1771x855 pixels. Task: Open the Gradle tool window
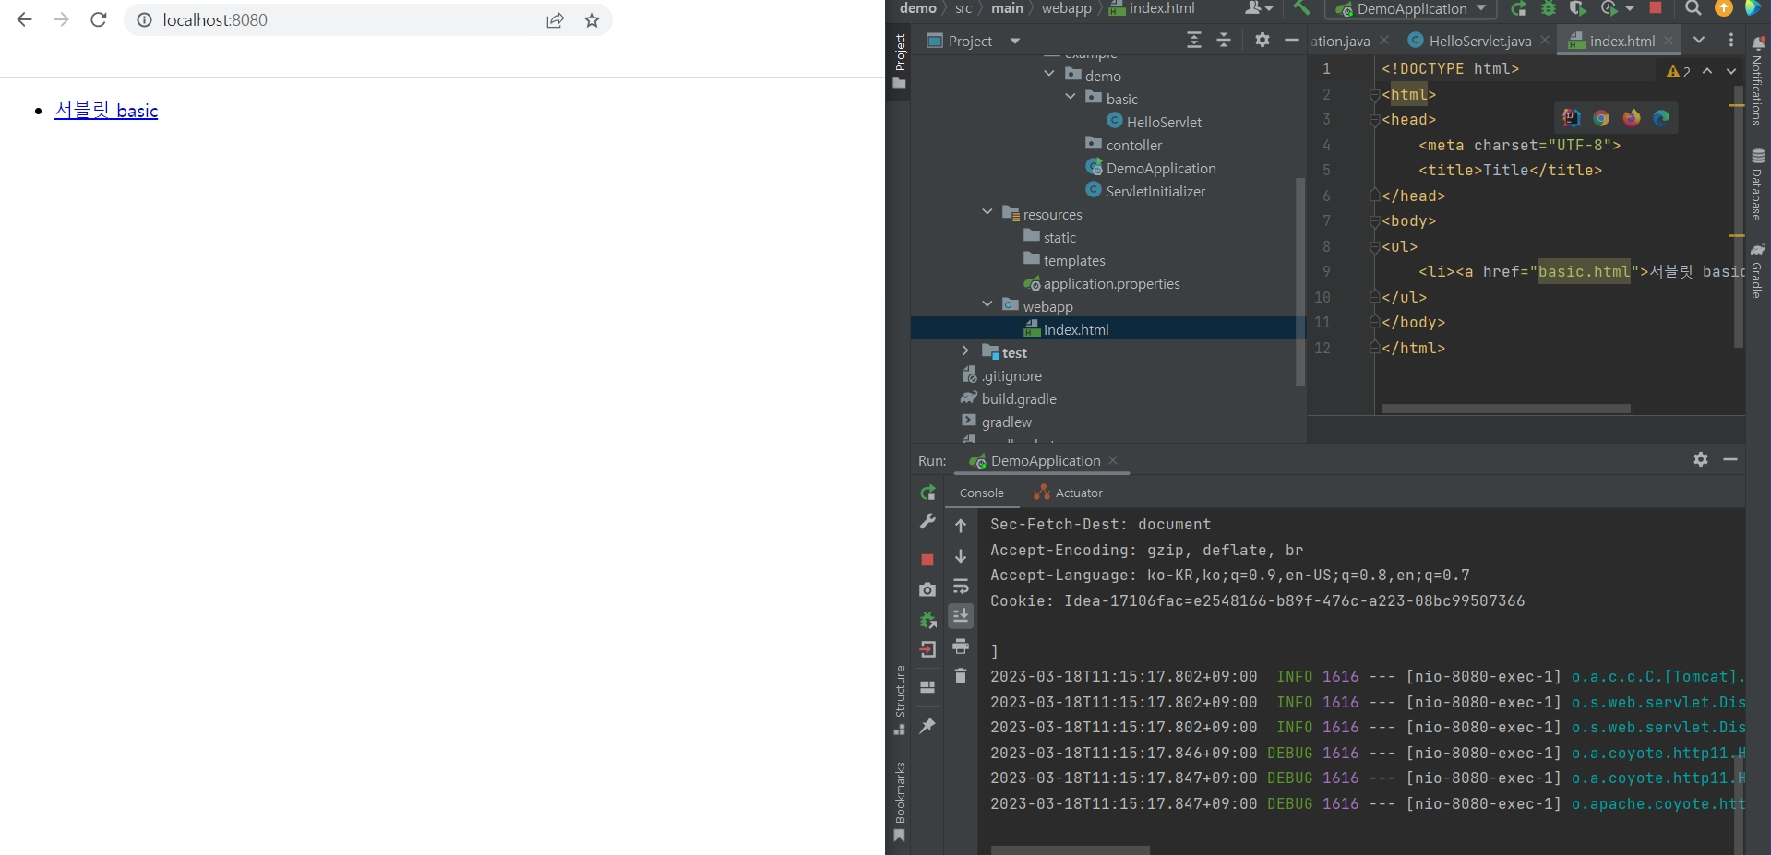pos(1757,271)
